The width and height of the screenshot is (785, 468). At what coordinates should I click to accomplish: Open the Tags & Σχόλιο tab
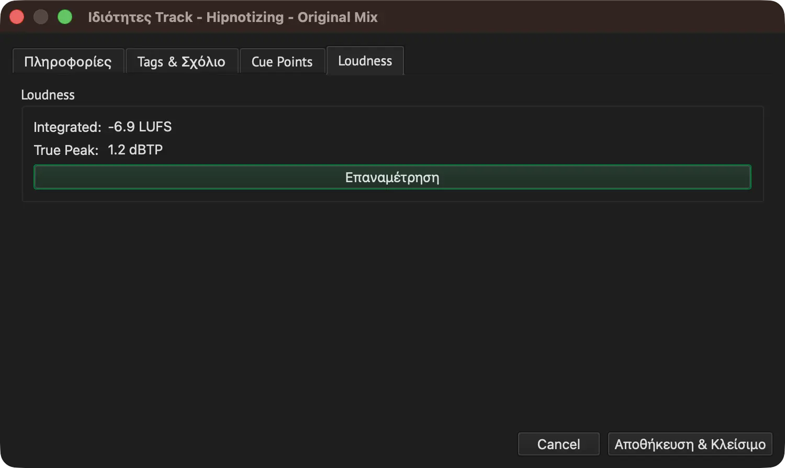point(182,61)
